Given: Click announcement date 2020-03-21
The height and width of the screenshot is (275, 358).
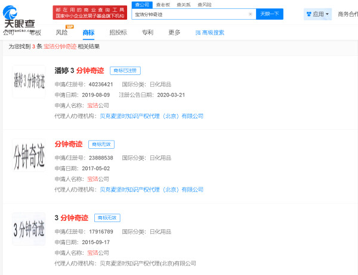Looking at the screenshot, I should tap(171, 95).
